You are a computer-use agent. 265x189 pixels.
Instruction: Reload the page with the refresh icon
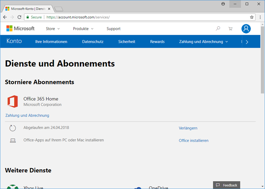[19, 17]
